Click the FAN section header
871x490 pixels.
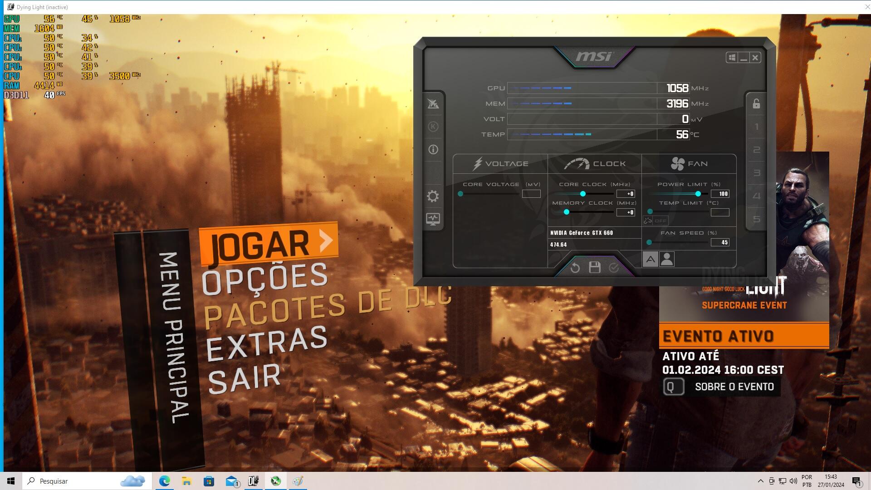(689, 164)
